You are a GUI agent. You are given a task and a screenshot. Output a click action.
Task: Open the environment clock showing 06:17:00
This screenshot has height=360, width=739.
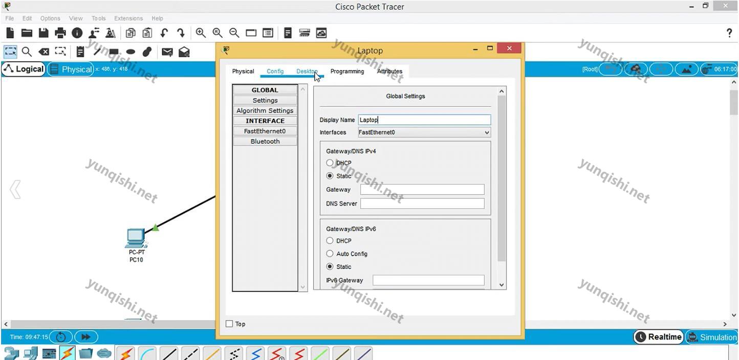pyautogui.click(x=720, y=69)
